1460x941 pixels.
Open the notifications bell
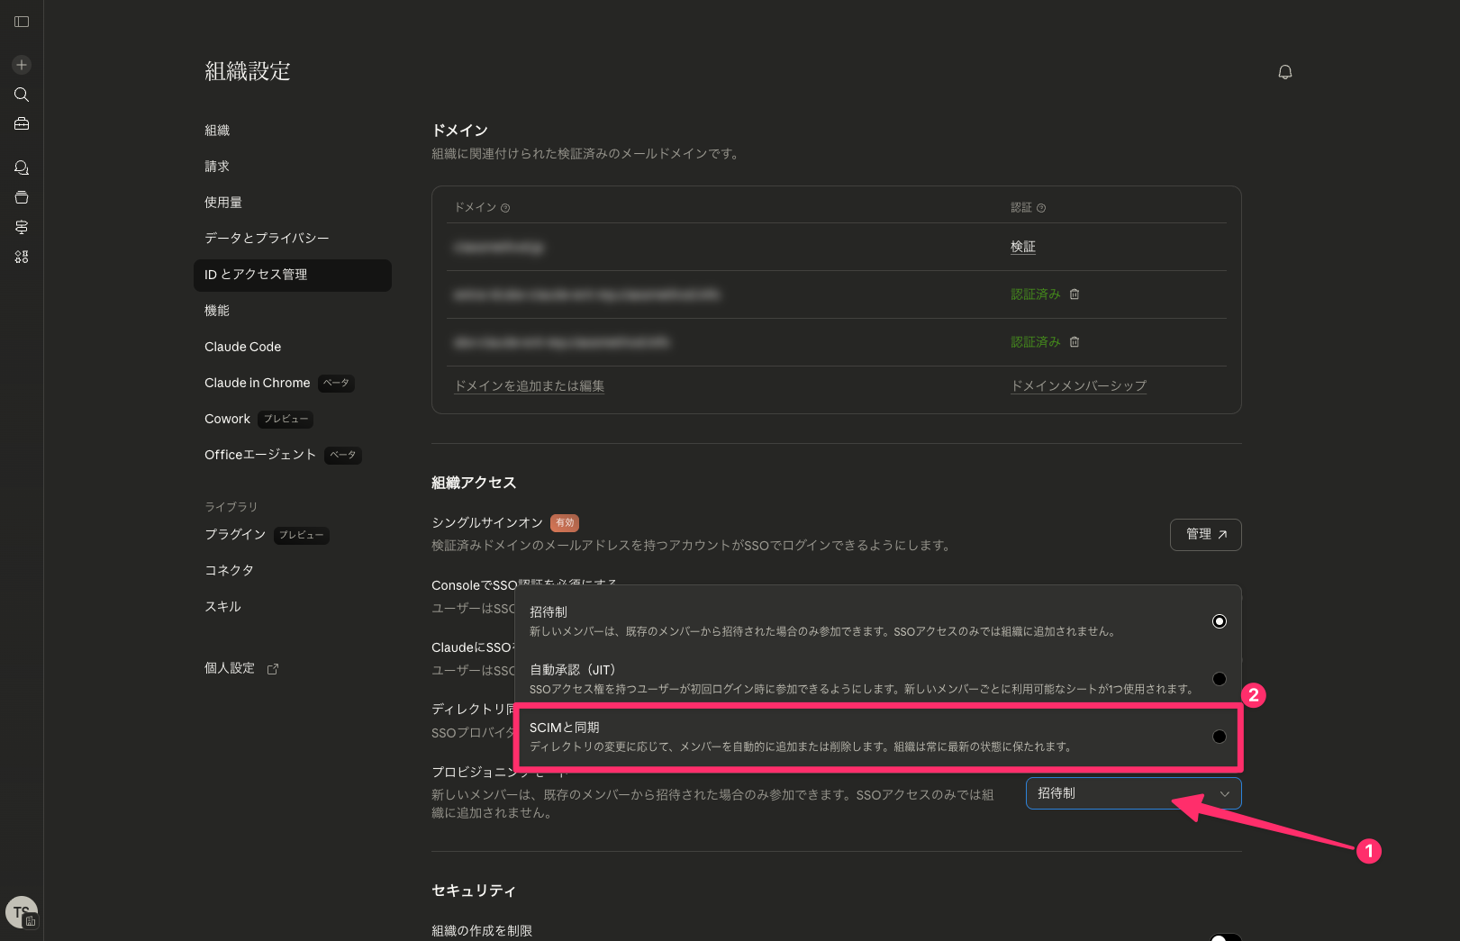(x=1285, y=72)
